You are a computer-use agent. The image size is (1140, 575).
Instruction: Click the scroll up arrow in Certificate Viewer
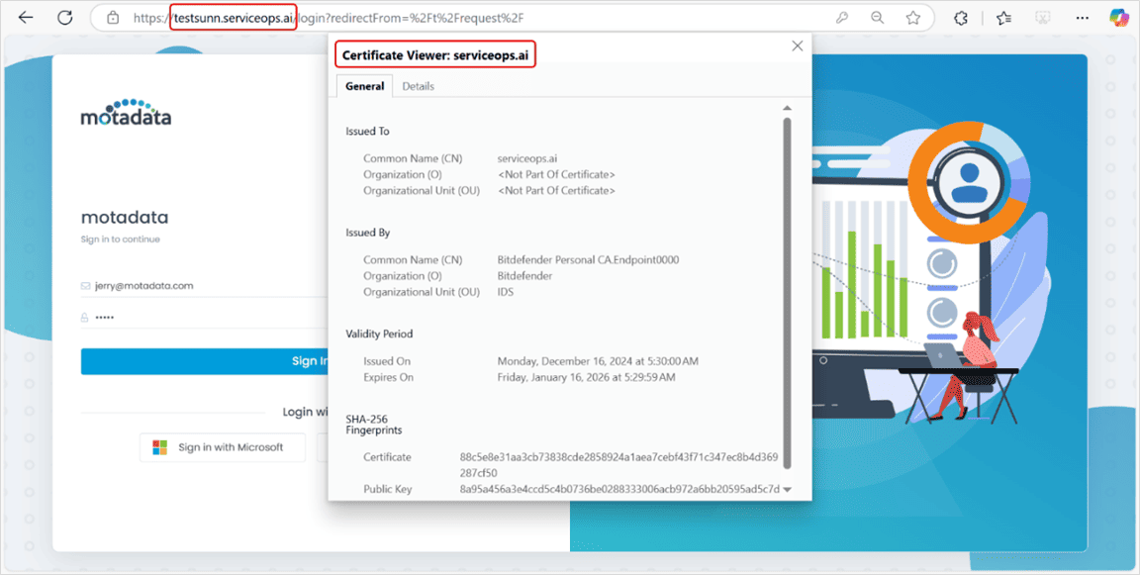(787, 108)
